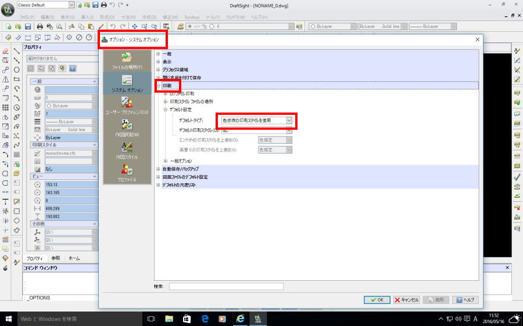
Task: Open ファイルの場所 section in options sidebar
Action: click(x=127, y=60)
